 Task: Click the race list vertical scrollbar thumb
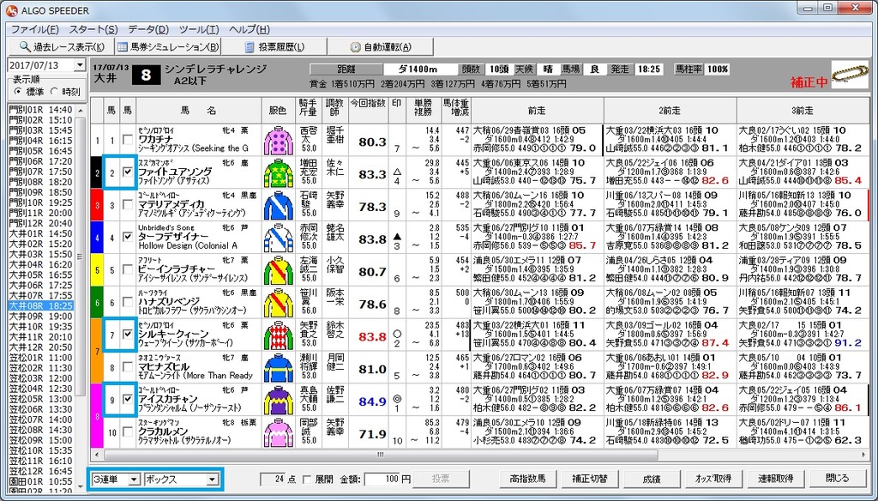click(x=80, y=257)
